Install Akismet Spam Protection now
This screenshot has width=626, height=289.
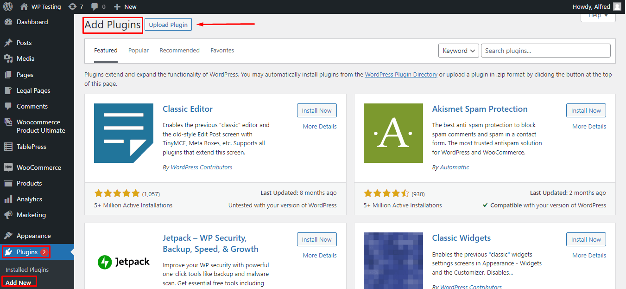coord(586,110)
